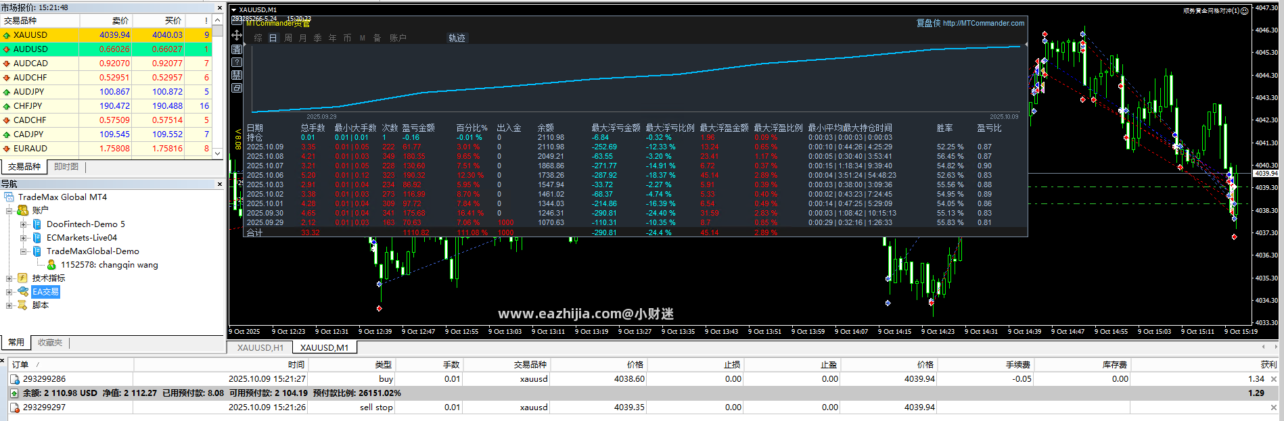Select the 综 summary tab in MTCommander
Screen dimensions: 1284x421
258,38
